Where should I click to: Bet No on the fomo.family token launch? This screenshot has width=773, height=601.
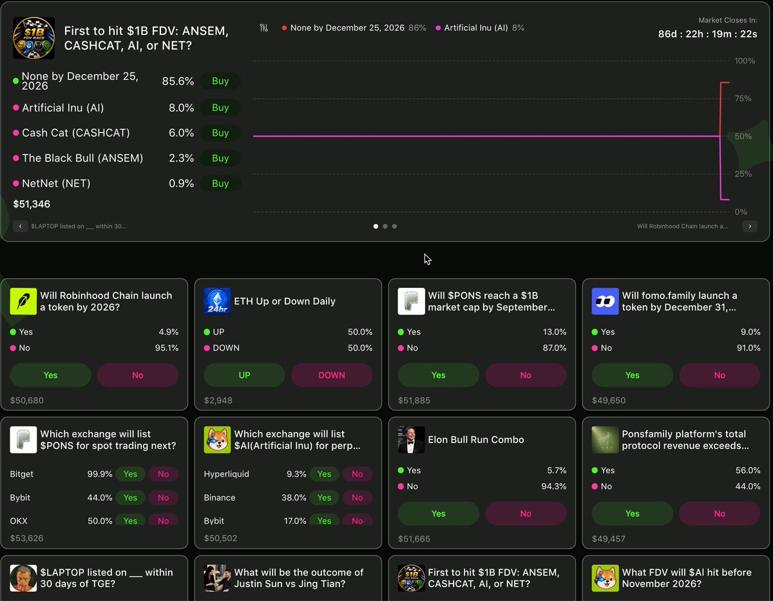coord(720,375)
